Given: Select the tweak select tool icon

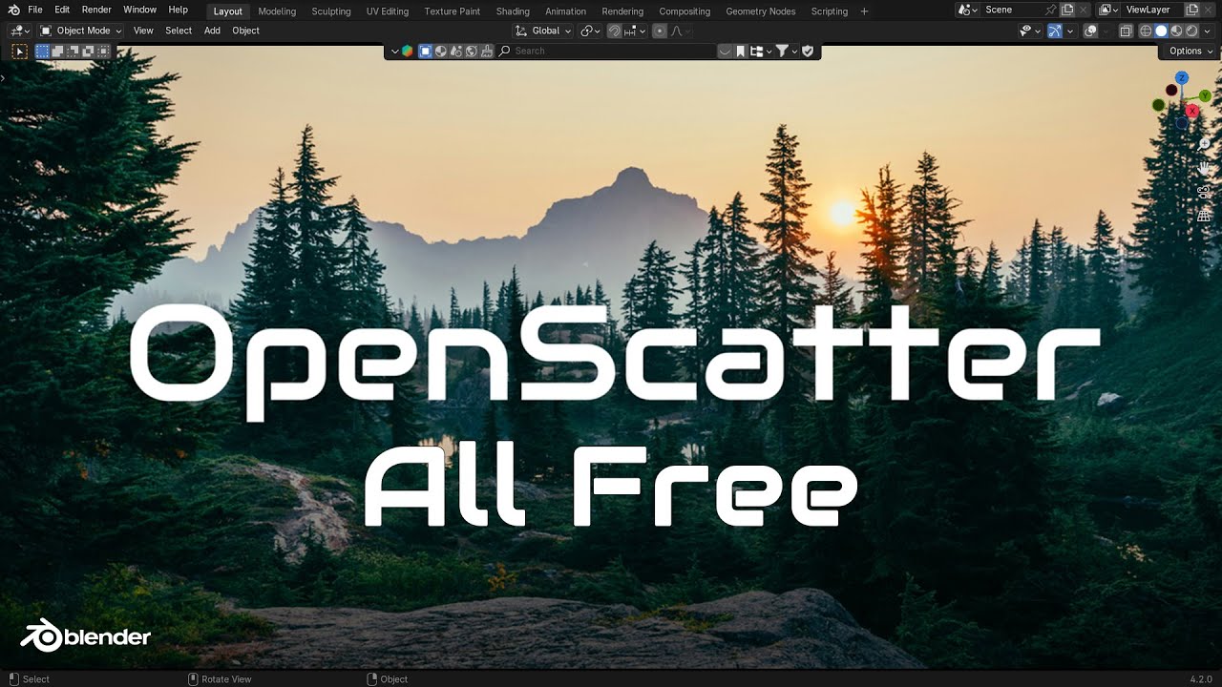Looking at the screenshot, I should click(20, 52).
